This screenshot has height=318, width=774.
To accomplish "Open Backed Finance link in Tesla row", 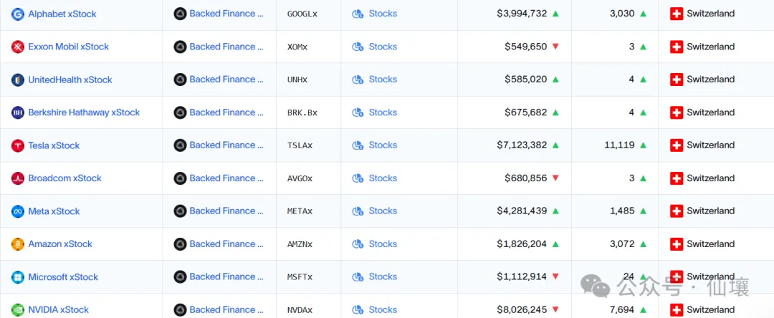I will point(226,145).
